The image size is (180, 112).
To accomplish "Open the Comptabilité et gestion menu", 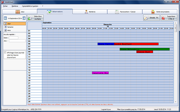I will click(x=30, y=6).
